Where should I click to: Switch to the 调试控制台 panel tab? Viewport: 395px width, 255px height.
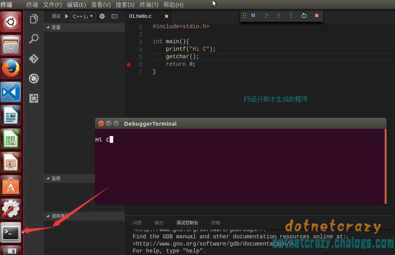tap(187, 223)
